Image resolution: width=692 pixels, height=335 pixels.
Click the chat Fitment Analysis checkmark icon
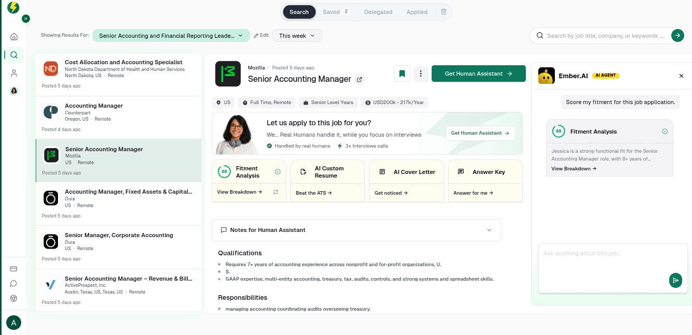(665, 132)
